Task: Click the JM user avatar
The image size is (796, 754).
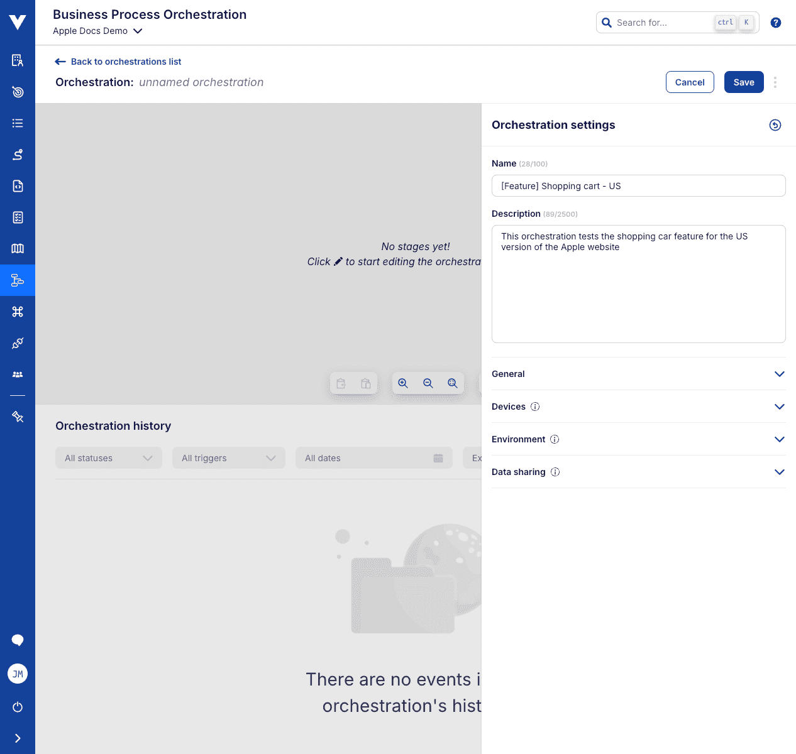Action: [18, 674]
